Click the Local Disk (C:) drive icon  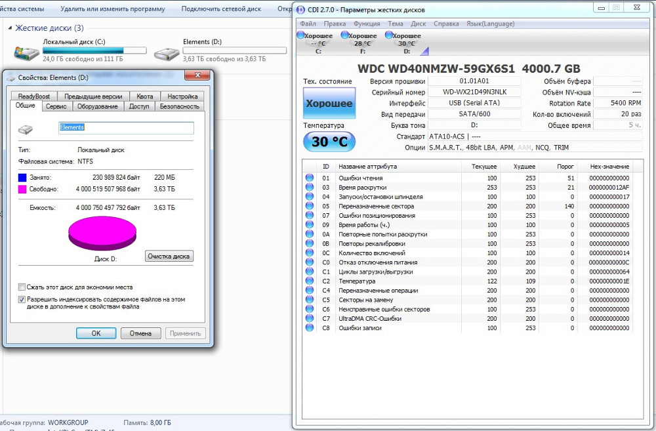tap(26, 52)
